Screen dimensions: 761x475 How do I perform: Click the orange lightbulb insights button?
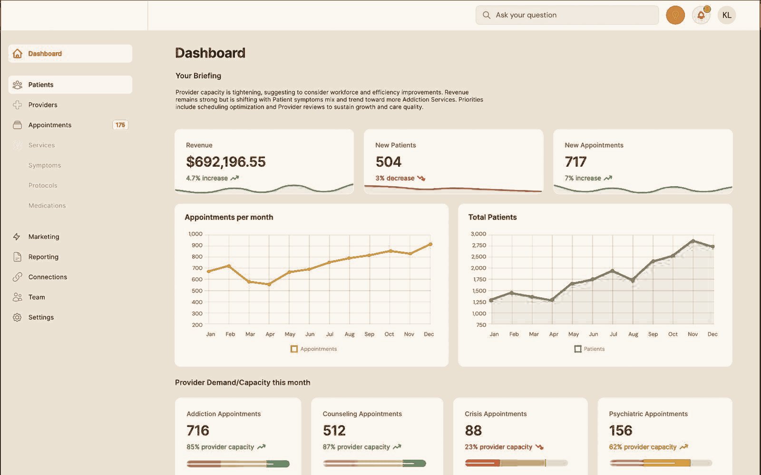tap(675, 15)
